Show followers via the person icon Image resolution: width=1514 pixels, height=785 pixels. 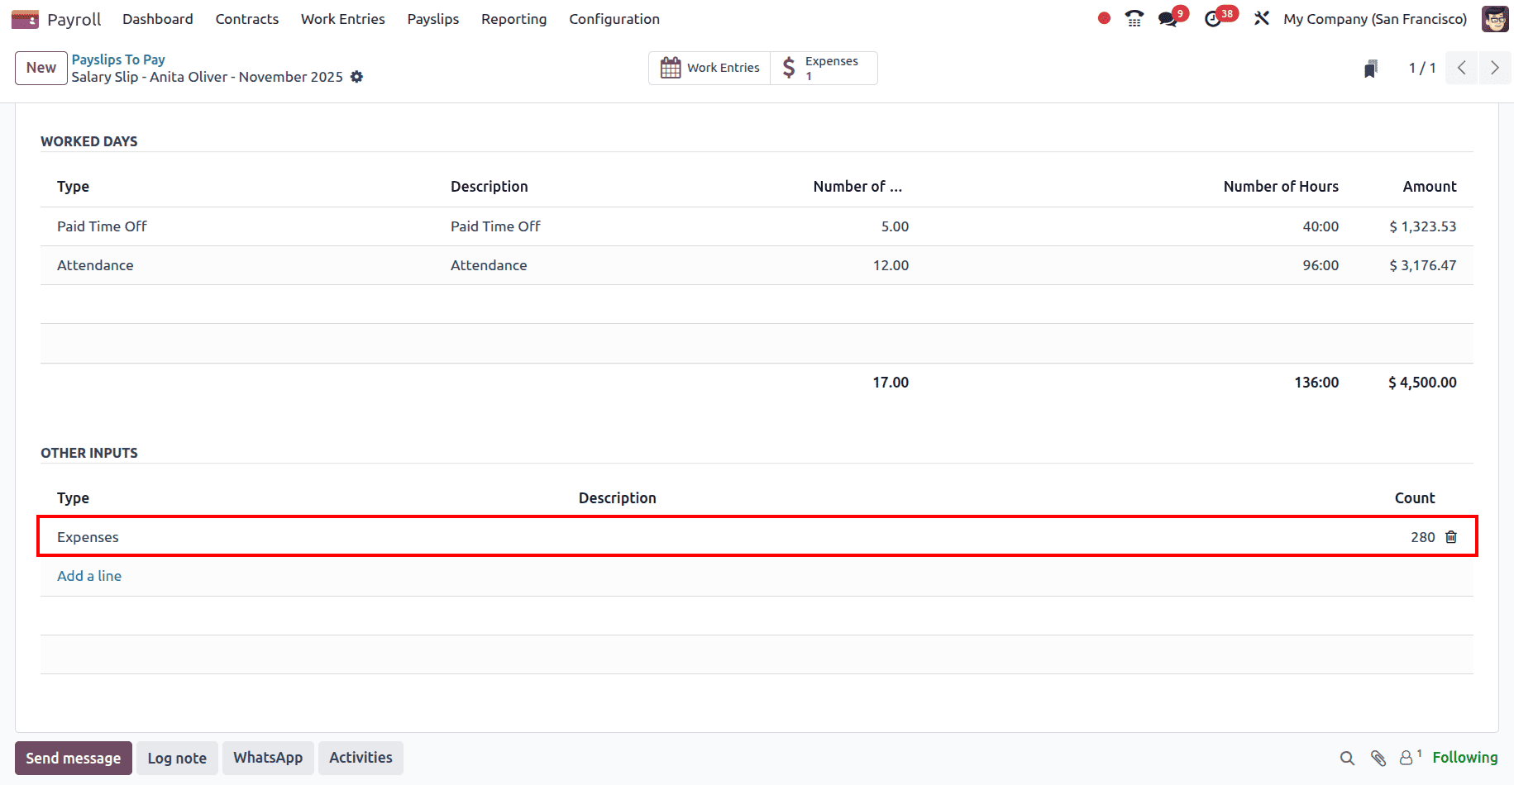click(x=1406, y=758)
